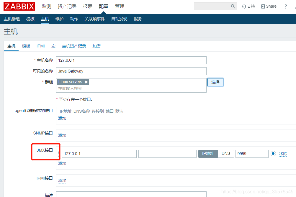Viewport: 296px width, 197px height.
Task: Click the search magnifier icon
Action: tap(233, 6)
